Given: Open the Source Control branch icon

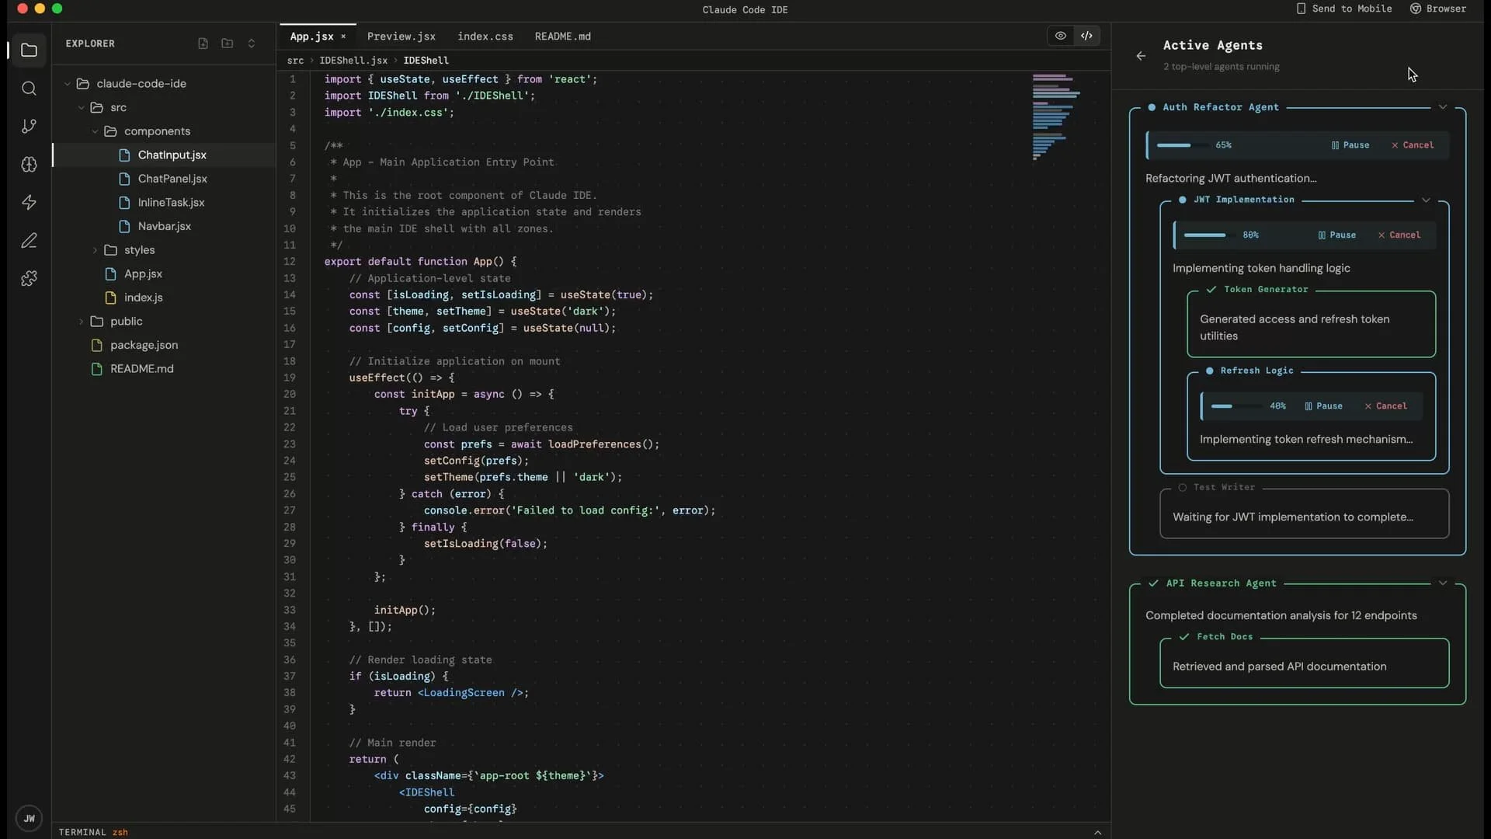Looking at the screenshot, I should 29,127.
